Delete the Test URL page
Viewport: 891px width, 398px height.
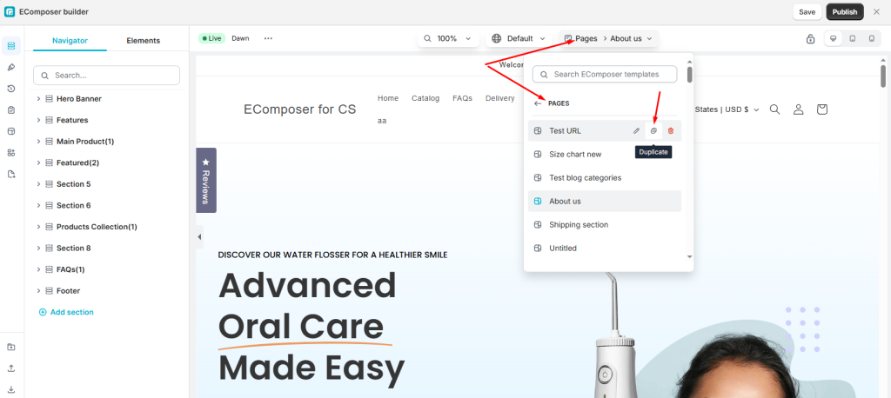tap(671, 130)
